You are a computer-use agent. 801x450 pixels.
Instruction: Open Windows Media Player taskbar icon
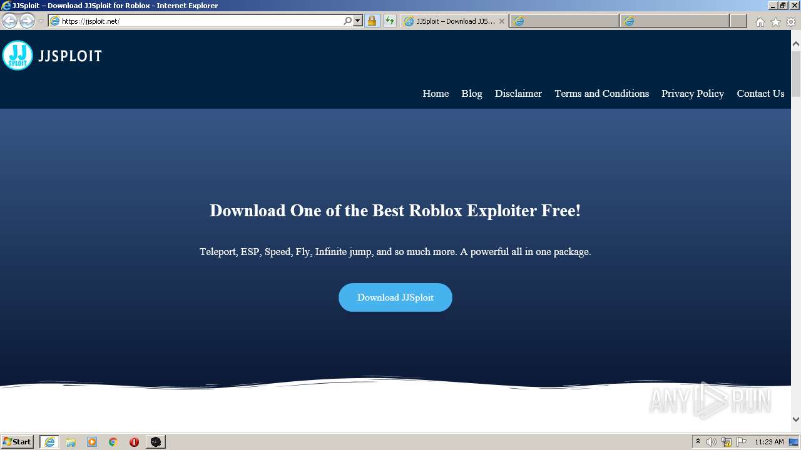[92, 442]
